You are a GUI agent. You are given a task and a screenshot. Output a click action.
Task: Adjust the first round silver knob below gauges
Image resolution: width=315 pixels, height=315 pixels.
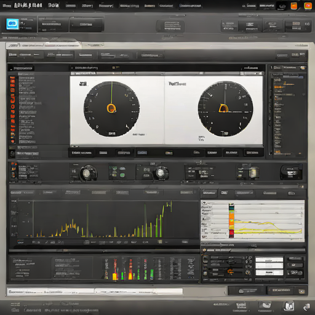[x=87, y=173]
